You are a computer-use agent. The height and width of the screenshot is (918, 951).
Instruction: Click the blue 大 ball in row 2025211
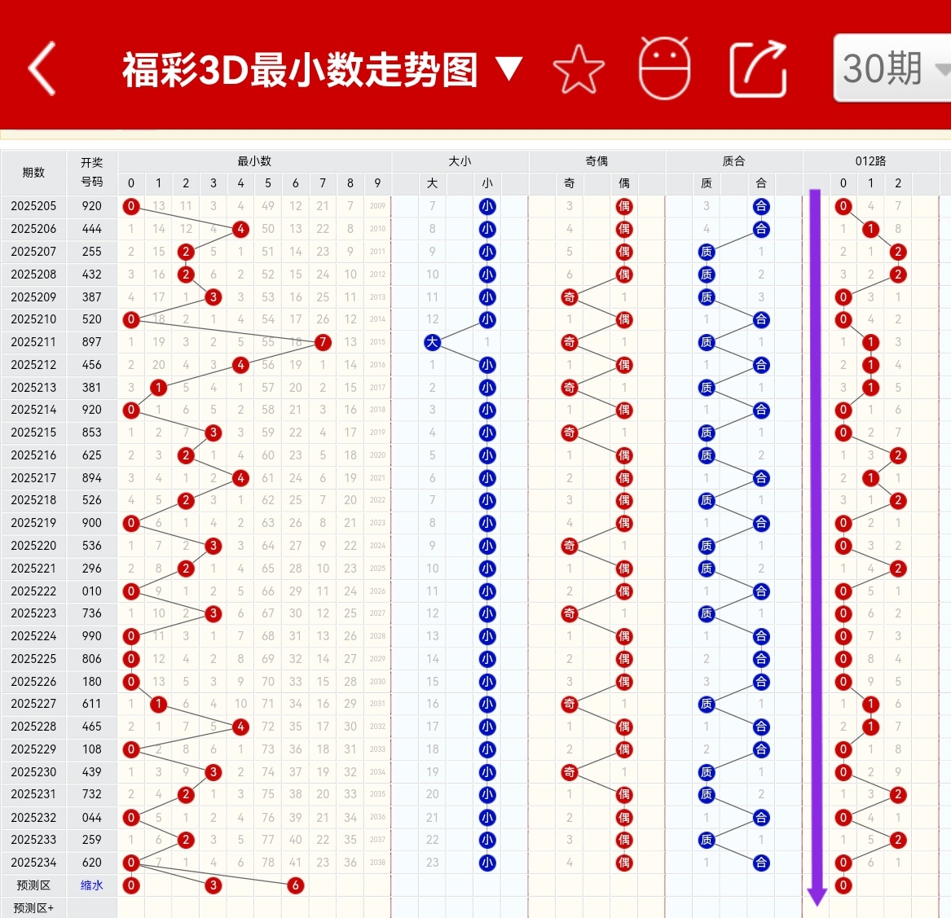tap(432, 342)
